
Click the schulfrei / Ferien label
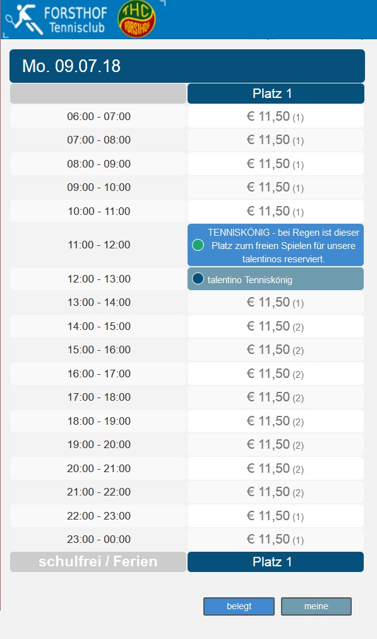pos(98,562)
